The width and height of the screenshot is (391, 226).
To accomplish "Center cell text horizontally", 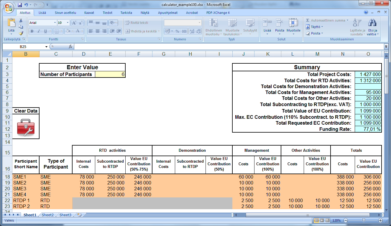I will pyautogui.click(x=97, y=31).
